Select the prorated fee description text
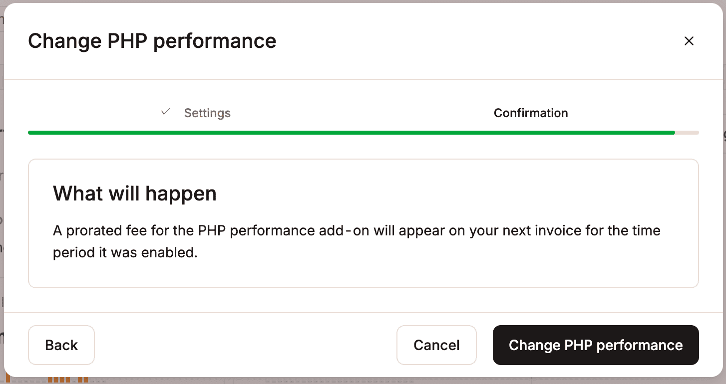This screenshot has width=726, height=384. [x=357, y=241]
